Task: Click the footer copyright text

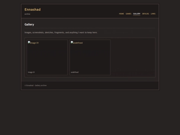Action: coord(35,85)
